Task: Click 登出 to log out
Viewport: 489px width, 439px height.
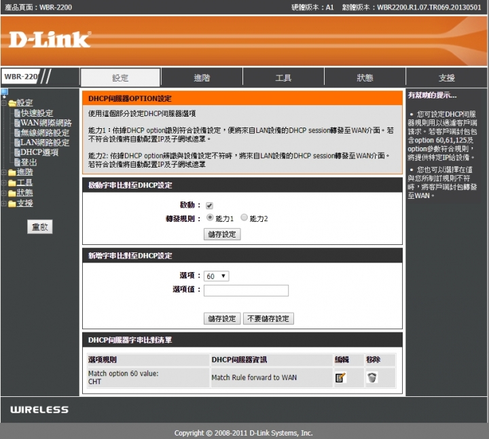Action: (29, 162)
